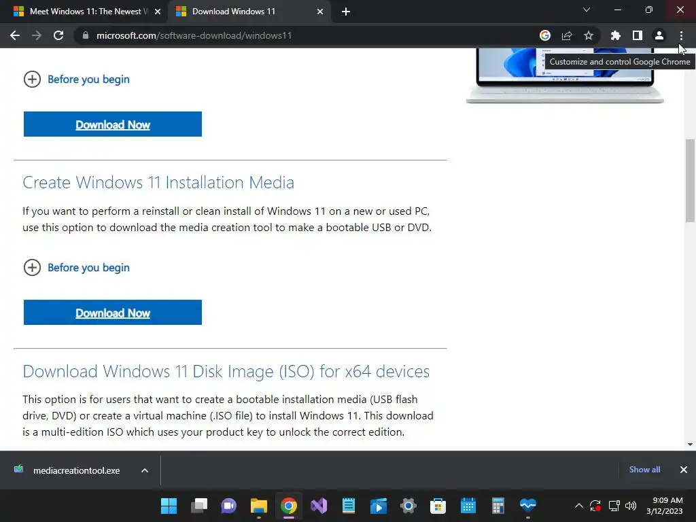Open volume control tray icon

[631, 506]
